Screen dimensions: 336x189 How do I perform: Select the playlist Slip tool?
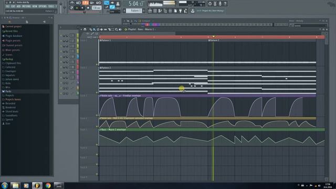click(x=106, y=29)
